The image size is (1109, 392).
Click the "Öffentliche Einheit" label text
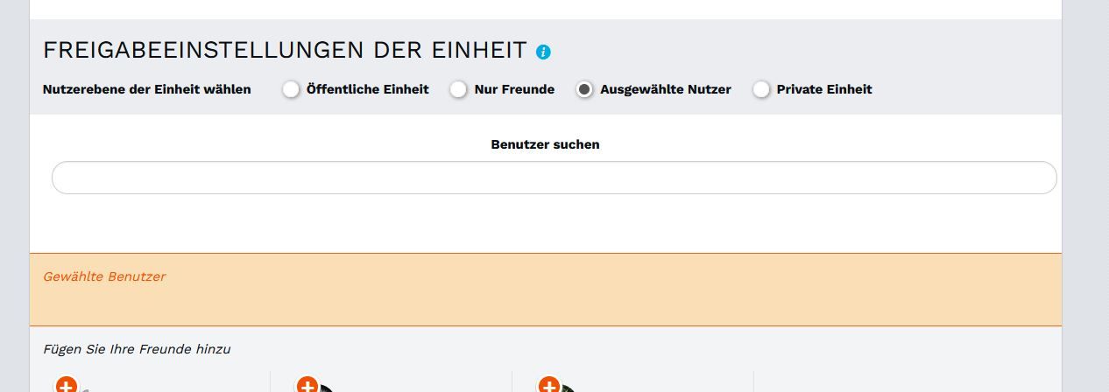[367, 89]
